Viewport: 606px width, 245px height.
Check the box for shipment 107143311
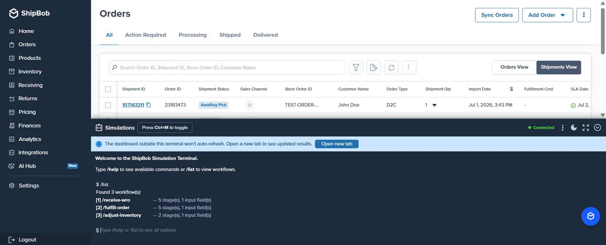108,105
